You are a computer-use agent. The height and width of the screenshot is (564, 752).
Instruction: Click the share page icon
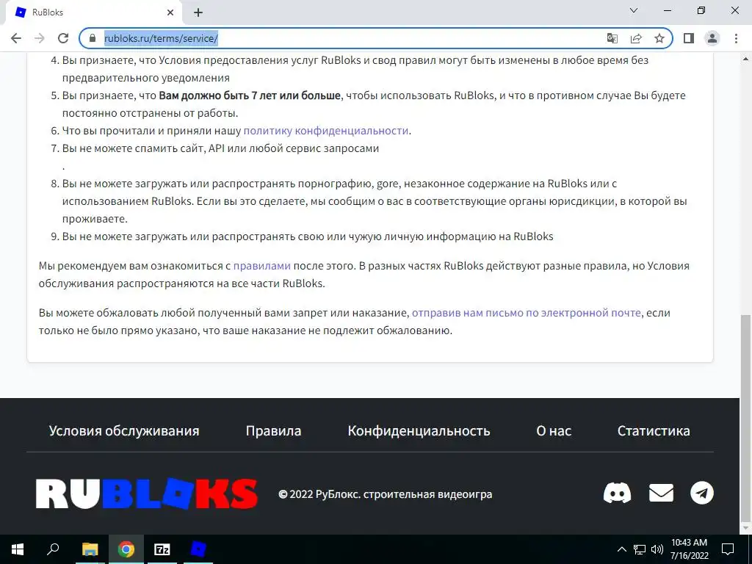pyautogui.click(x=636, y=38)
